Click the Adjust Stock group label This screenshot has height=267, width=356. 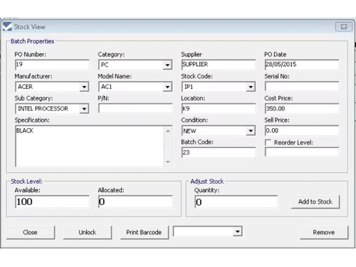(207, 182)
